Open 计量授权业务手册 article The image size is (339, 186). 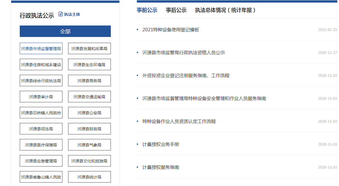click(x=161, y=144)
